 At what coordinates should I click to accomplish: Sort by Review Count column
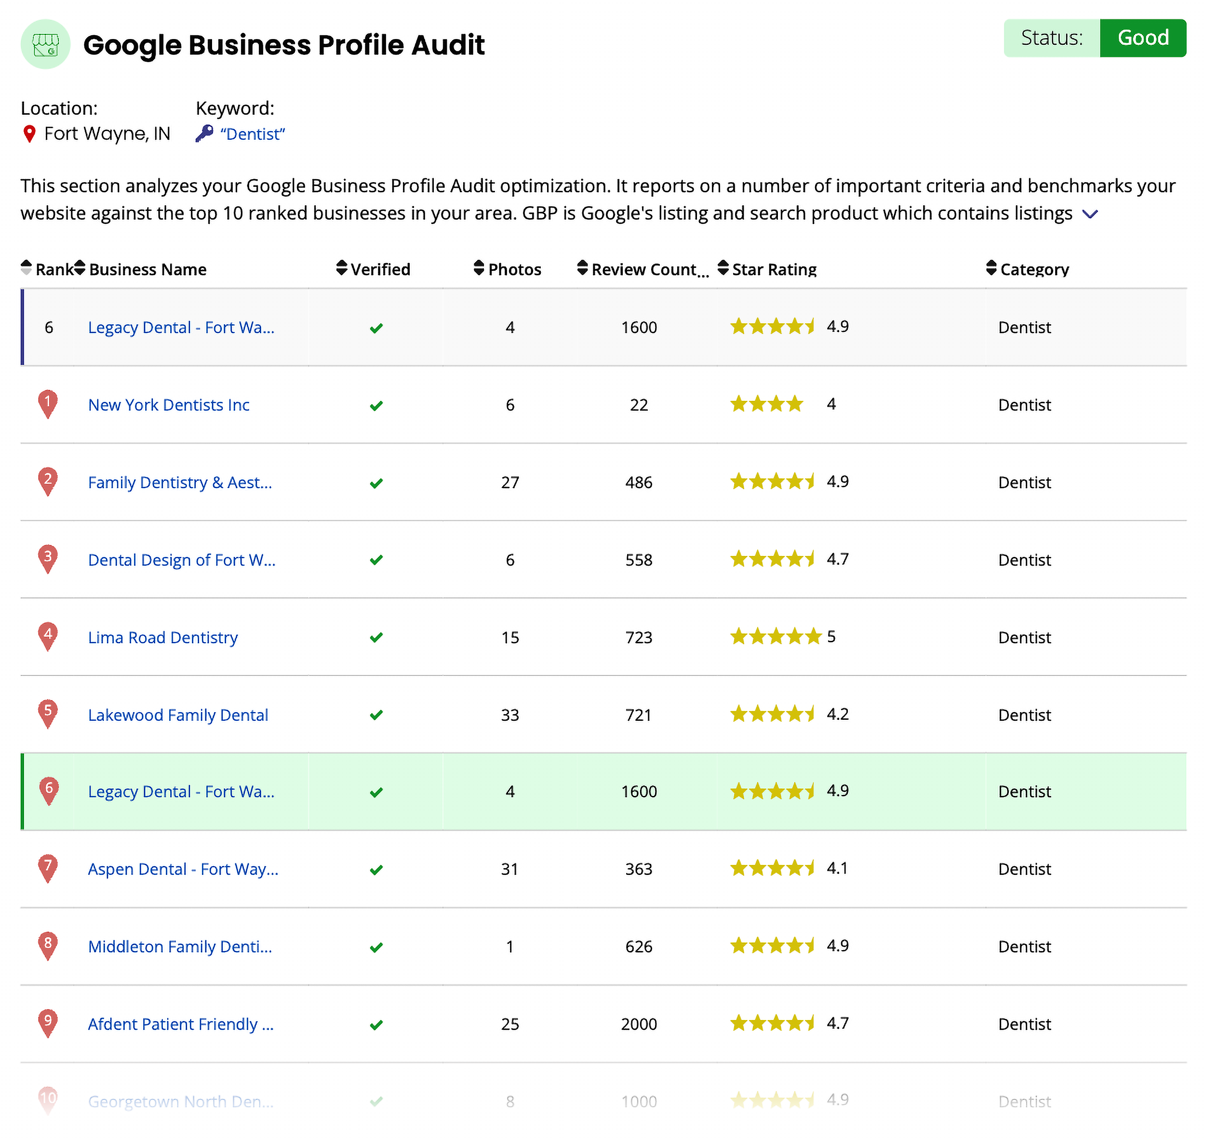tap(643, 269)
